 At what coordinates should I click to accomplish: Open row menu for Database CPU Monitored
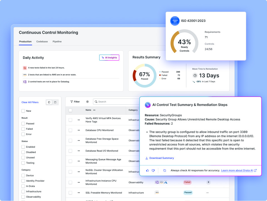pos(79,130)
